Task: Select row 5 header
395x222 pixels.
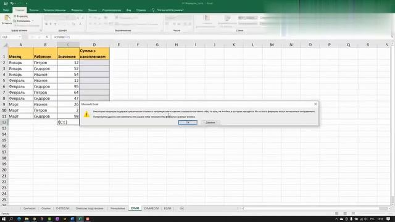Action: [4, 81]
